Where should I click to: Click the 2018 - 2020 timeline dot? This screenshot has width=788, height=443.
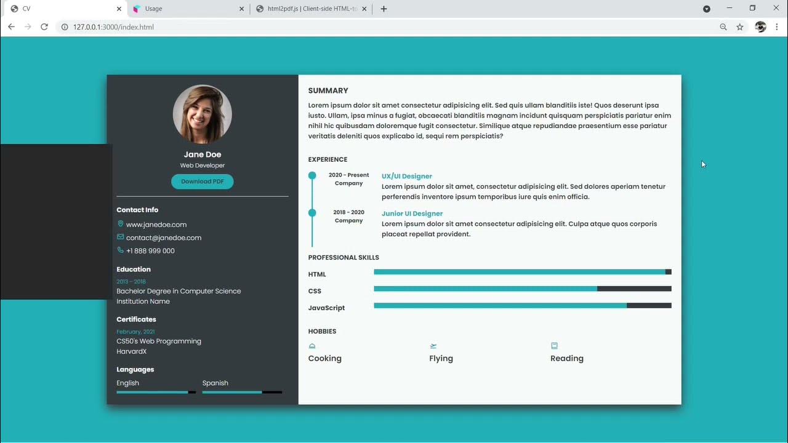coord(312,213)
